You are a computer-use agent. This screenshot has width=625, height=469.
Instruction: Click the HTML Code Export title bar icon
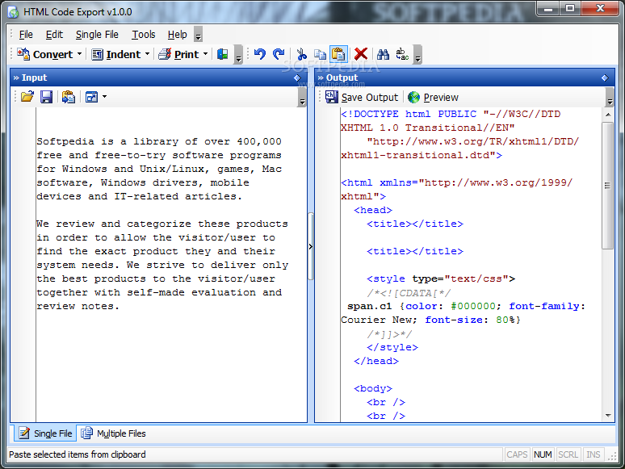tap(14, 12)
